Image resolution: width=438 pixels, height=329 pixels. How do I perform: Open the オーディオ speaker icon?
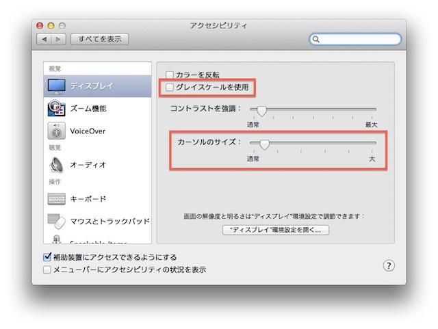coord(56,164)
